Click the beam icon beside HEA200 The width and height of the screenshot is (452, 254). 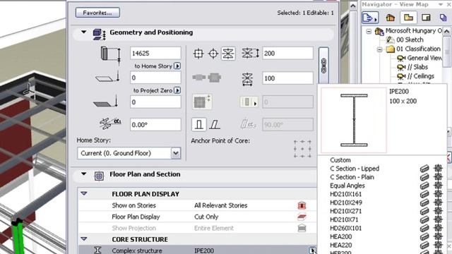424,236
